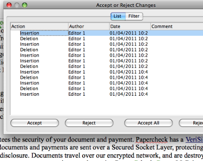Select the last Deletion entry in list
This screenshot has width=203, height=161.
[107, 89]
